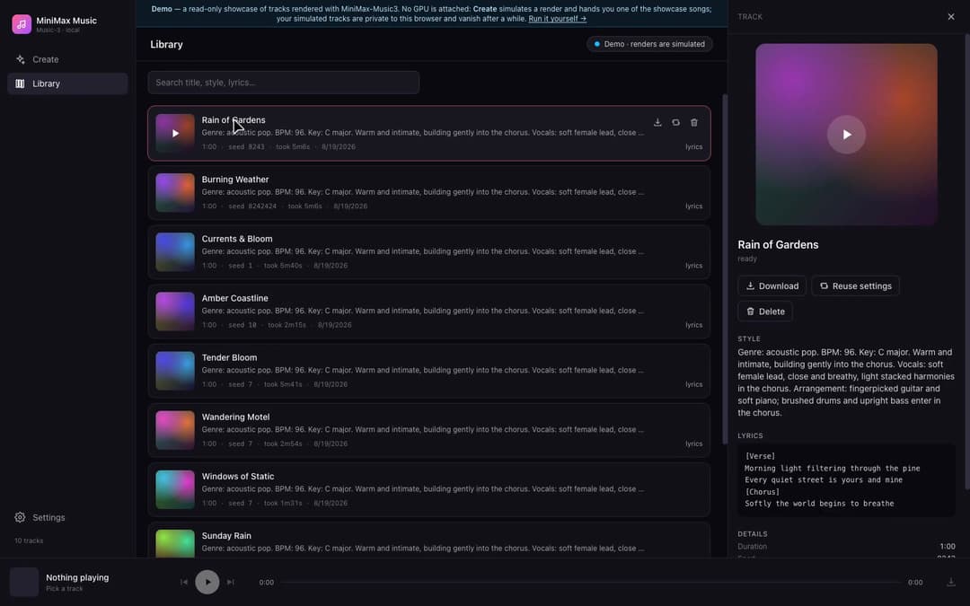The image size is (970, 606).
Task: Skip to next track in player
Action: pyautogui.click(x=231, y=582)
